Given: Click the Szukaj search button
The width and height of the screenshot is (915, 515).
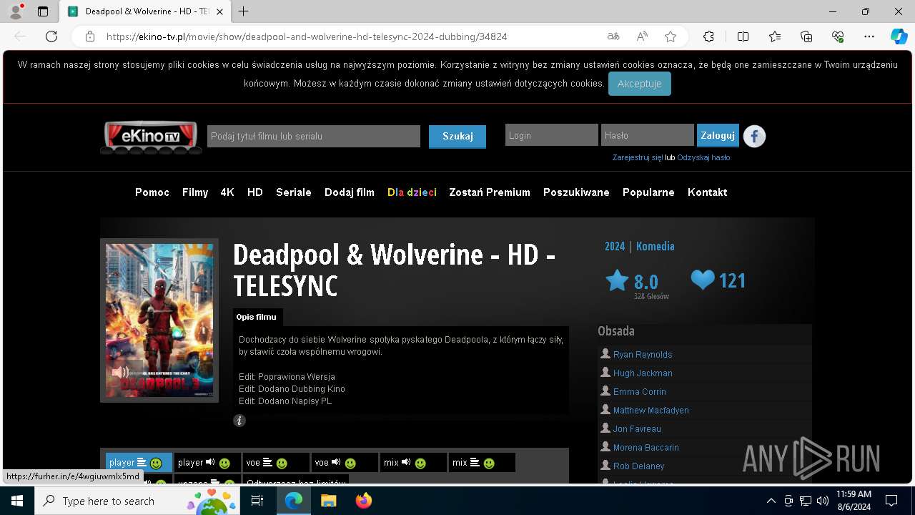Looking at the screenshot, I should [x=457, y=136].
